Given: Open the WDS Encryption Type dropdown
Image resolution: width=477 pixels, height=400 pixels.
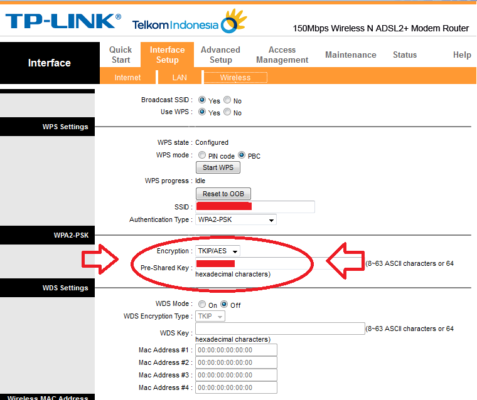Looking at the screenshot, I should click(210, 316).
